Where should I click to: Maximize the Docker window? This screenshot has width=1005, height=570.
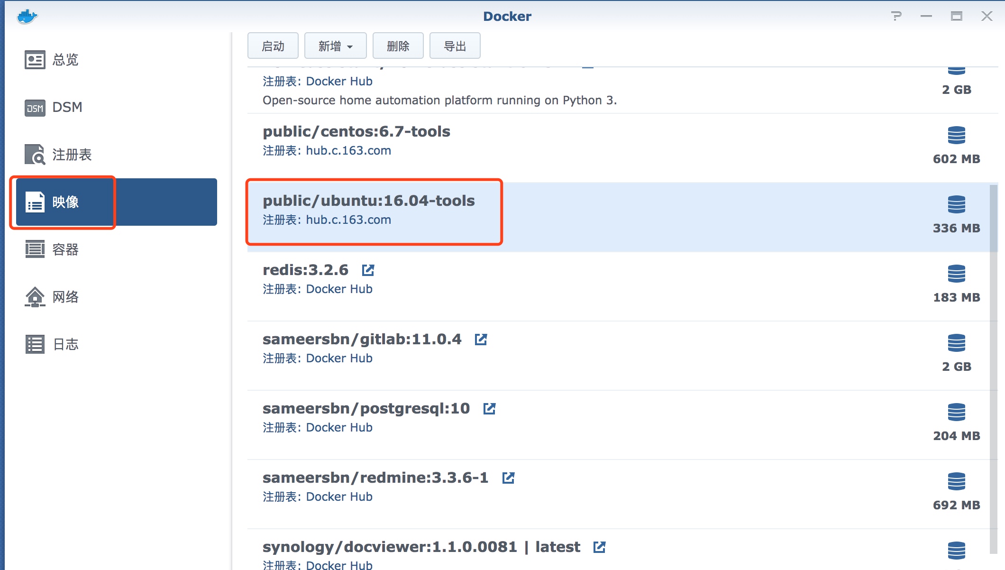(x=957, y=16)
